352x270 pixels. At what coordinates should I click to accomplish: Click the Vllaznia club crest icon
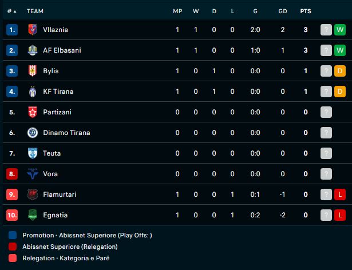(x=32, y=30)
